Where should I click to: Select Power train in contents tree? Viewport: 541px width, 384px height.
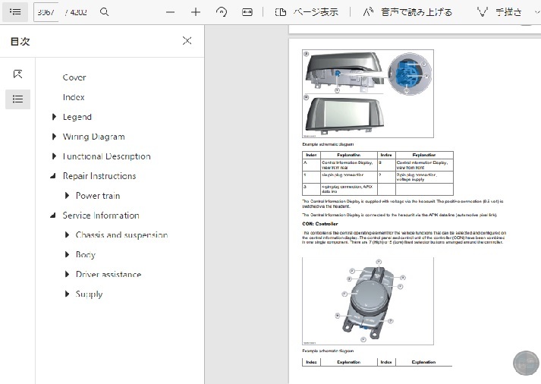(98, 196)
